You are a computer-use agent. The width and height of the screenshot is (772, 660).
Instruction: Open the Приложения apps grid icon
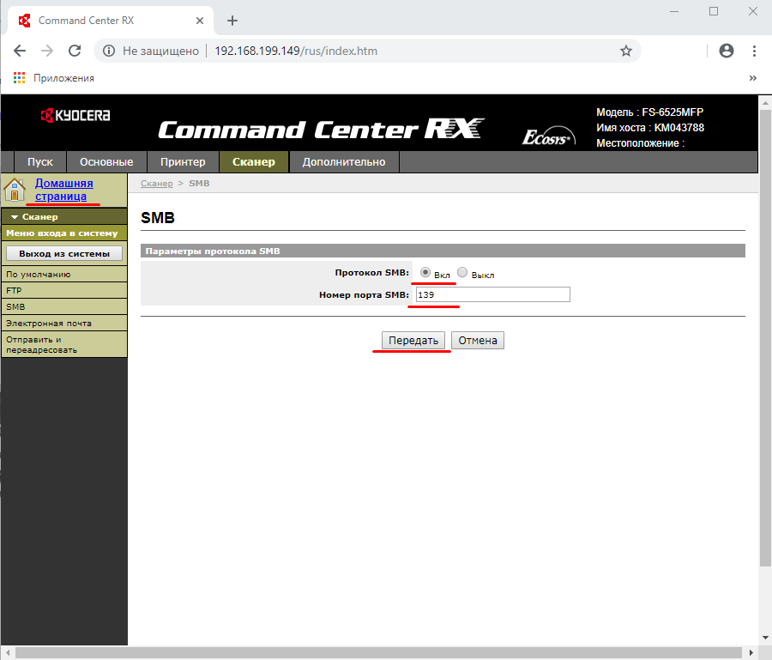click(20, 78)
